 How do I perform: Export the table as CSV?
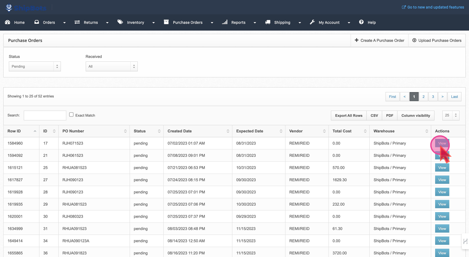tap(374, 115)
